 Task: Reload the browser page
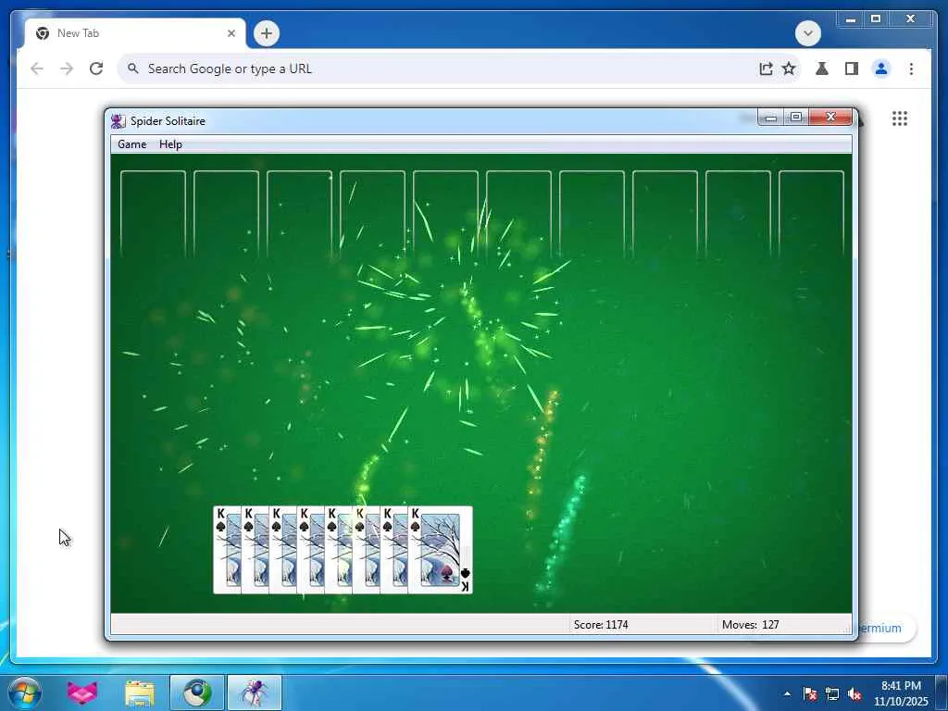(x=96, y=69)
